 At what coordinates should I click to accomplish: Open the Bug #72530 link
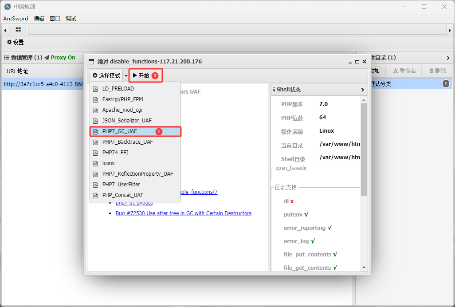tap(183, 213)
